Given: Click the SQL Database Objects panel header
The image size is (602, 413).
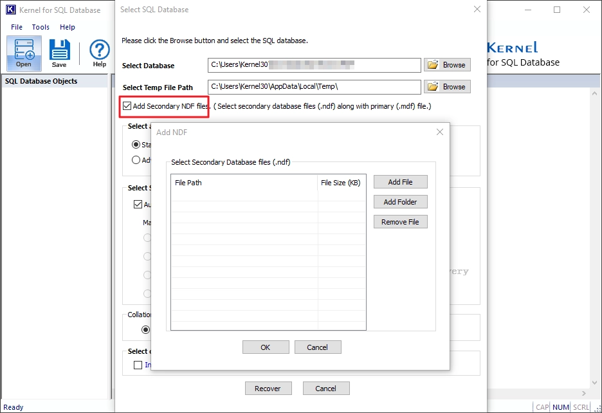Looking at the screenshot, I should [x=55, y=81].
